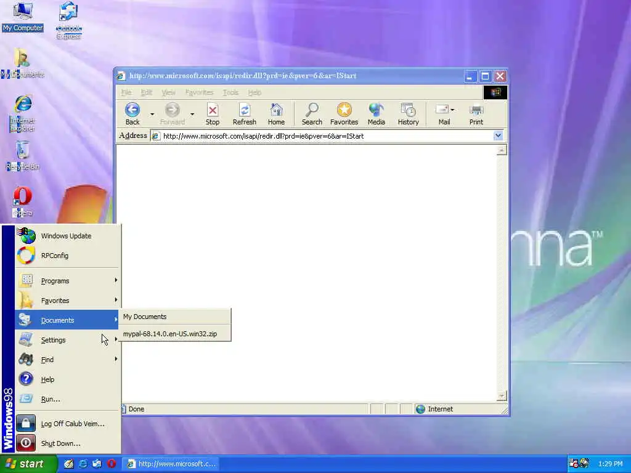Close the Internet Explorer window
This screenshot has height=473, width=631.
click(500, 76)
